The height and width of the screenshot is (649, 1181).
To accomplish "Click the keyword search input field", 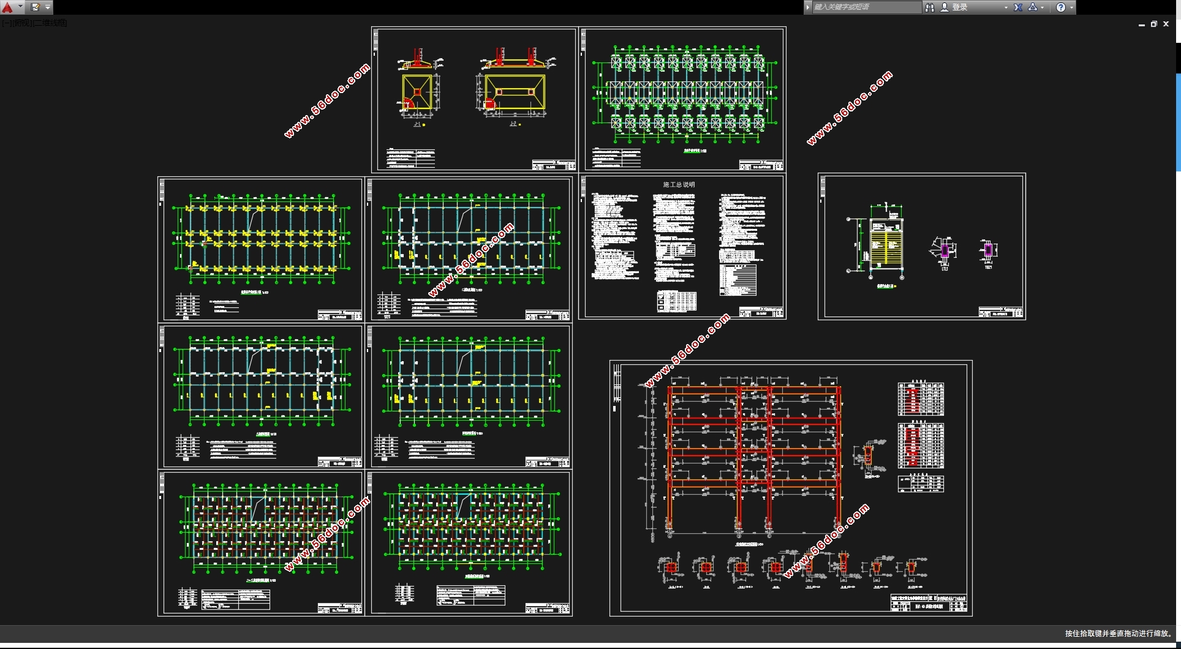I will tap(867, 7).
